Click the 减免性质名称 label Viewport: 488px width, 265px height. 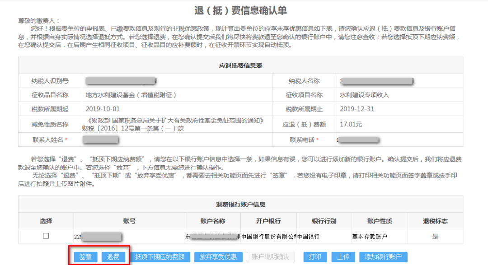[50, 125]
